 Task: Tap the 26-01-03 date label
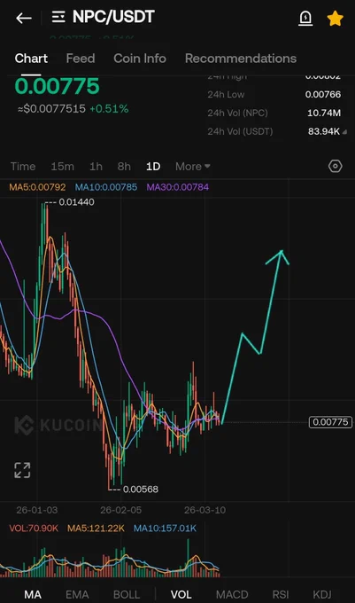point(37,510)
